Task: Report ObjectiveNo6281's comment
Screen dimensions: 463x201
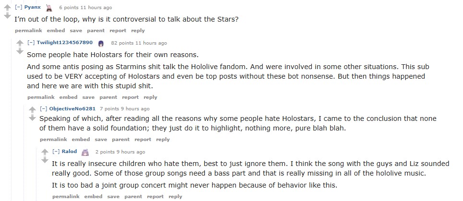Action: tap(142, 140)
